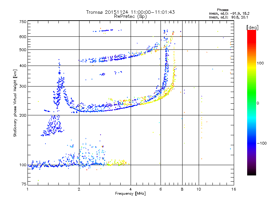Click the '6' frequency axis tick label
Viewport: 275px width, 206px height.
click(x=161, y=189)
